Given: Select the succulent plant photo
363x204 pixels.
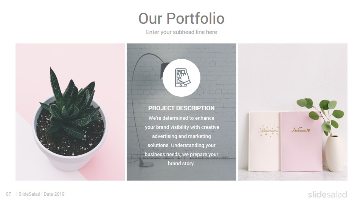Looking at the screenshot, I should (x=70, y=112).
